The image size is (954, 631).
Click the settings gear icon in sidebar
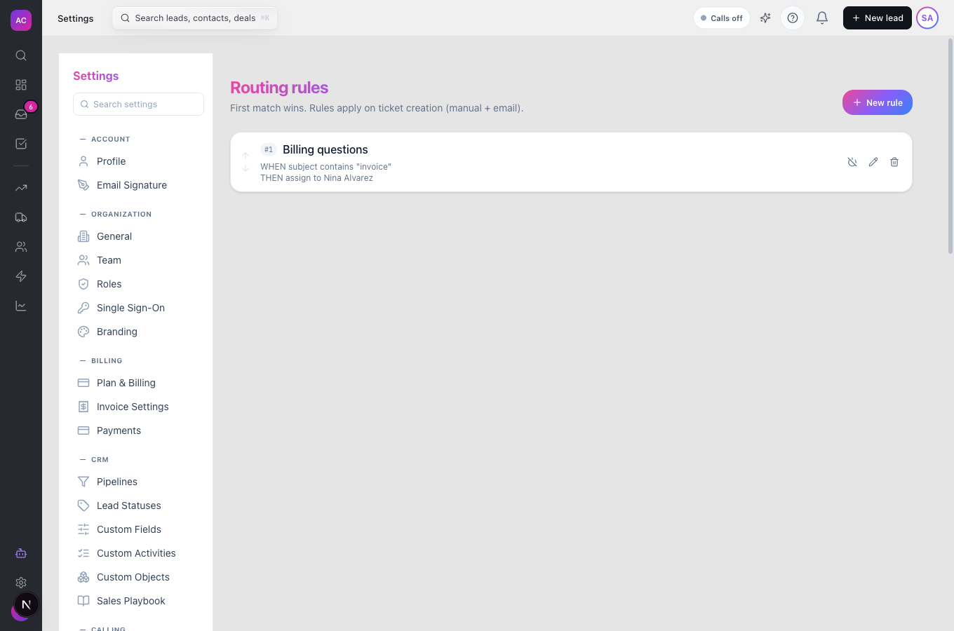click(x=21, y=583)
